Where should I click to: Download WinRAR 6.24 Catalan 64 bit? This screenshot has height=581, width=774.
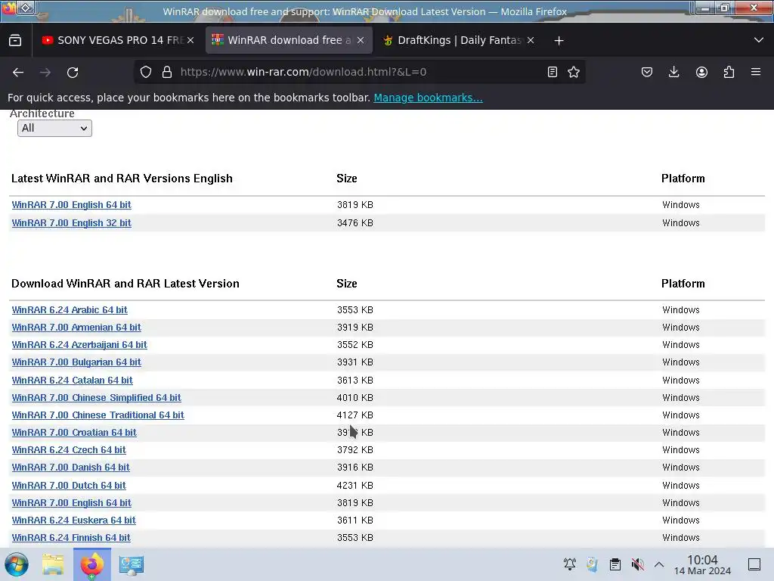pos(72,380)
